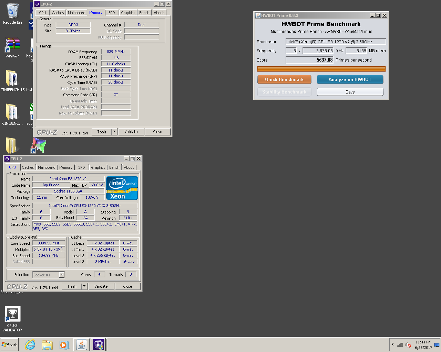Click the muted volume tray icon
441x352 pixels.
click(x=408, y=345)
